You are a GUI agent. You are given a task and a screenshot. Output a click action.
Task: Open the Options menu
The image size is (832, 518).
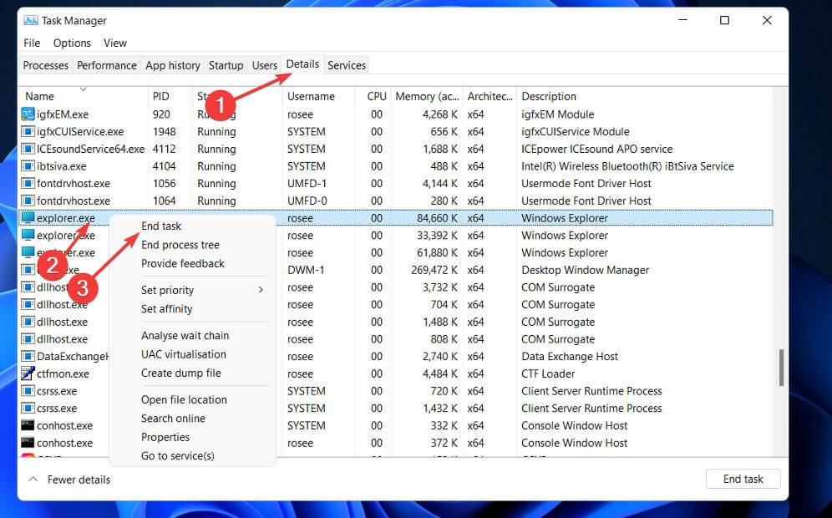pyautogui.click(x=72, y=43)
